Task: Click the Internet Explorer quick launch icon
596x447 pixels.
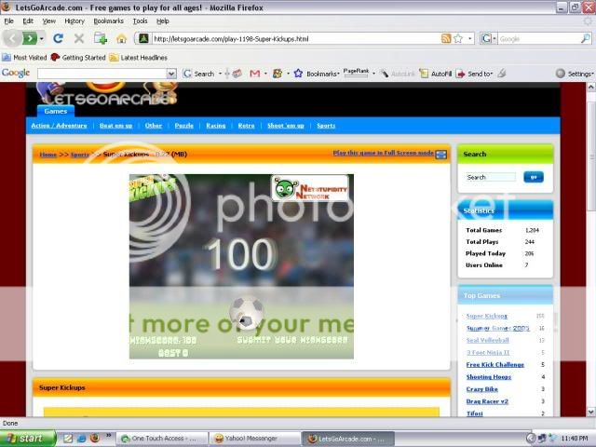Action: point(81,438)
